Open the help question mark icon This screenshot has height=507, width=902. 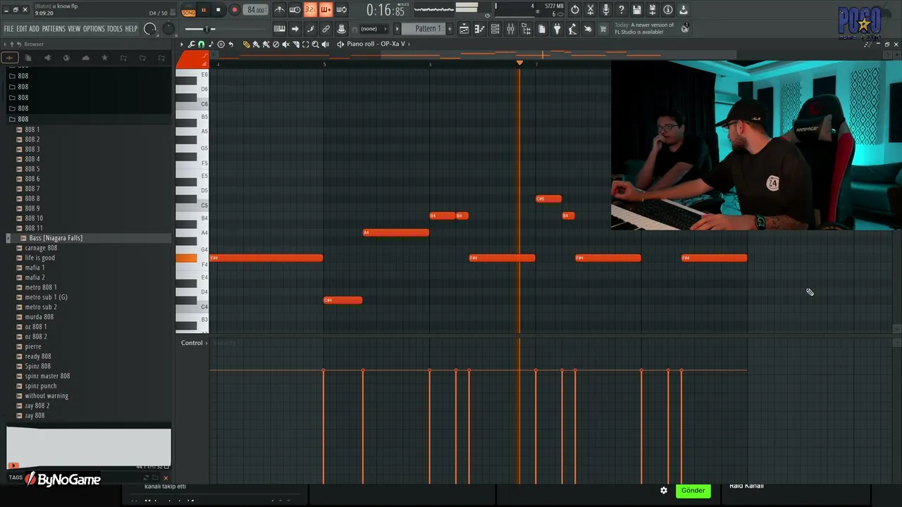coord(622,10)
